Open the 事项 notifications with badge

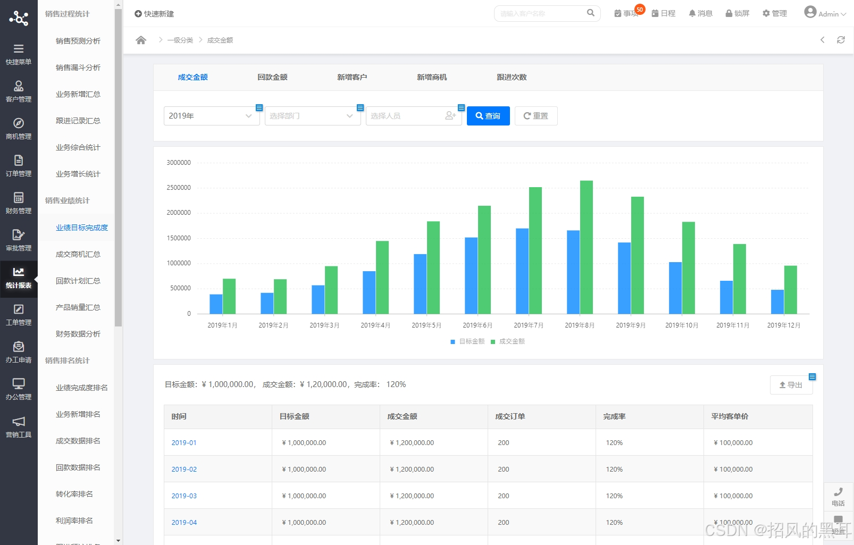(627, 13)
